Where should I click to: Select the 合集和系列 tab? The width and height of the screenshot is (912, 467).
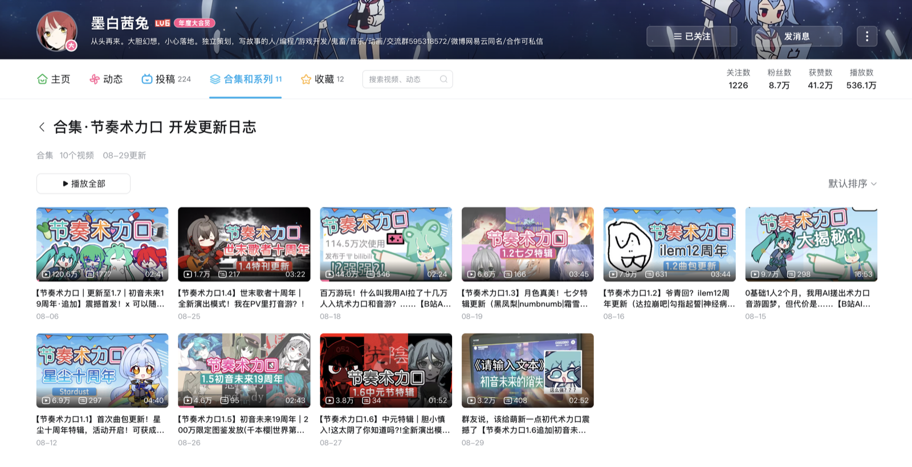click(x=246, y=79)
